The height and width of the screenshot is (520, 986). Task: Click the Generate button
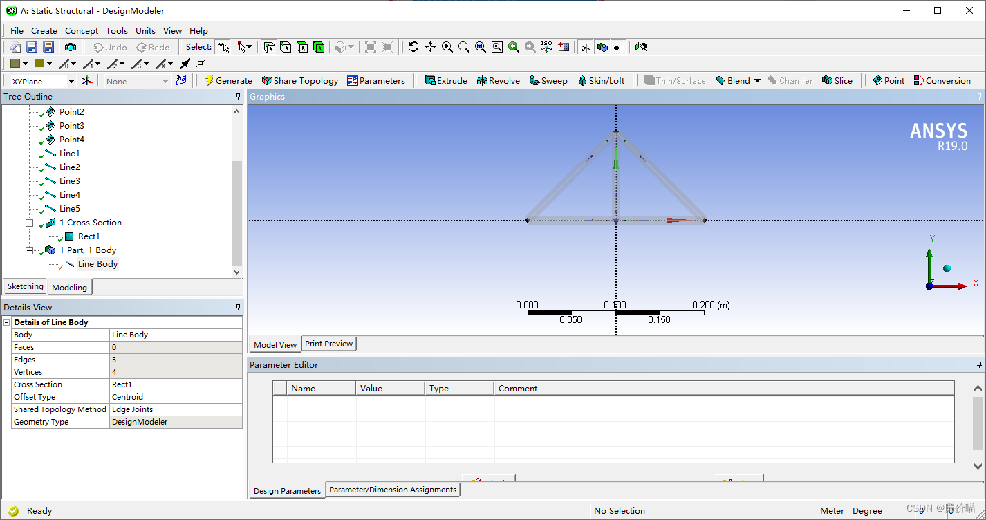(x=228, y=81)
